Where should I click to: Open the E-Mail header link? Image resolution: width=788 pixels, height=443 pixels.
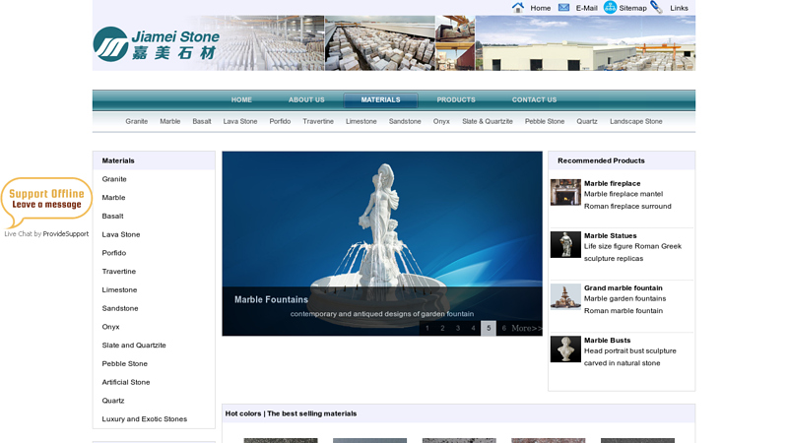[586, 8]
